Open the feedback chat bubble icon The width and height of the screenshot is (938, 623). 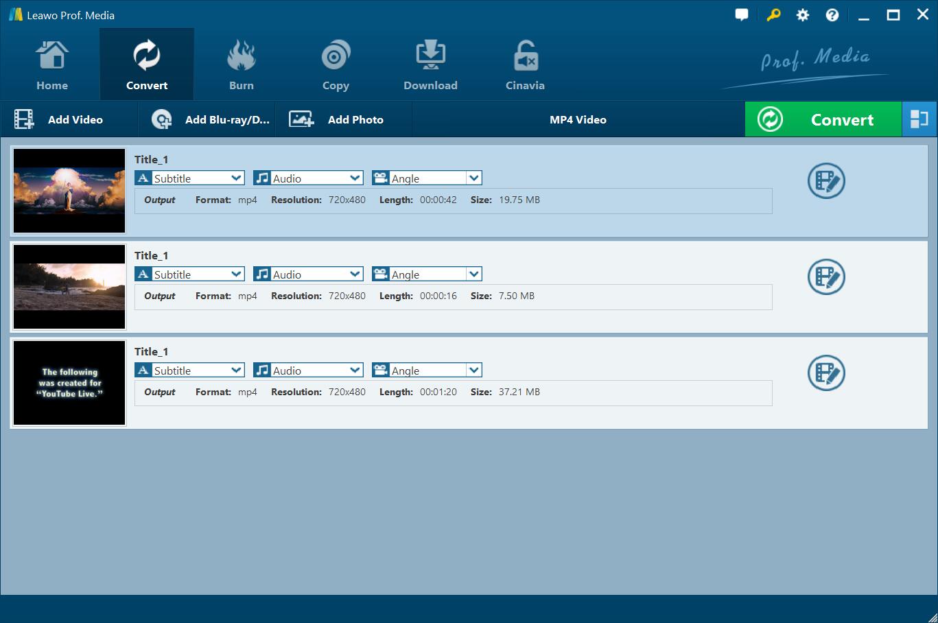tap(741, 15)
